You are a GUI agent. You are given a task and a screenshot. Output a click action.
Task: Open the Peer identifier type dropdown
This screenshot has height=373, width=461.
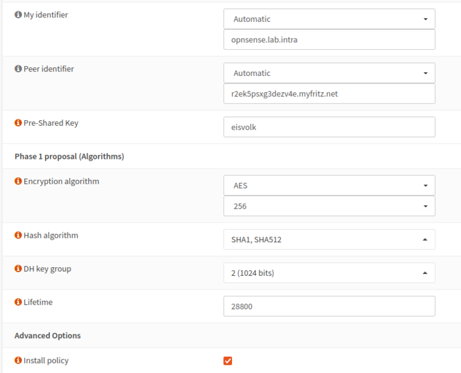329,73
